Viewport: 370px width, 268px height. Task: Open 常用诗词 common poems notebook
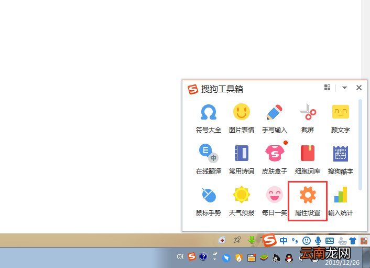[x=242, y=159]
